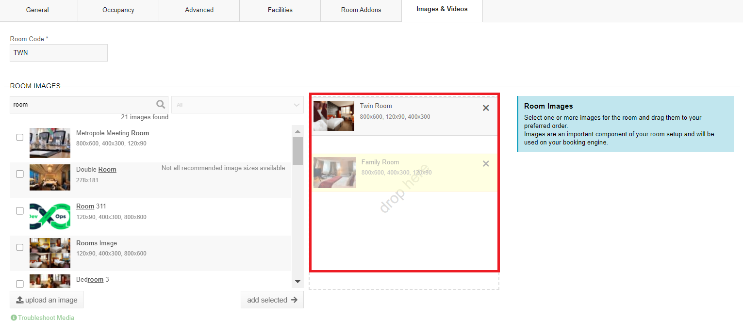Click the Bedroom 3 title
Screen dimensions: 743x334
tap(93, 279)
